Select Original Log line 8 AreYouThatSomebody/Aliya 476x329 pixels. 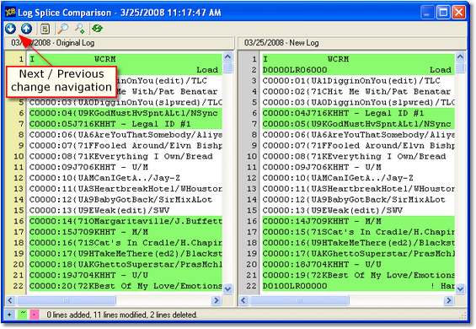126,135
